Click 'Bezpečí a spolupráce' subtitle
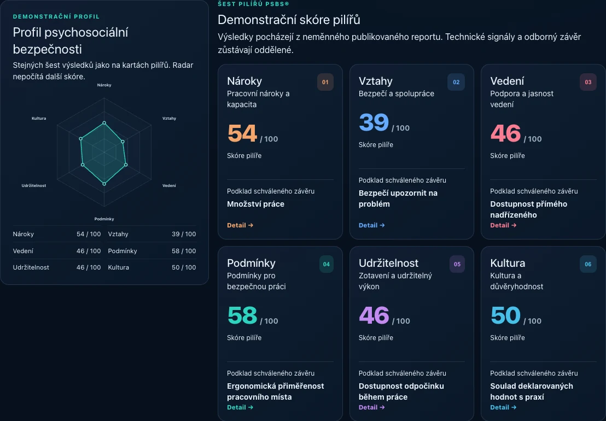 tap(396, 93)
